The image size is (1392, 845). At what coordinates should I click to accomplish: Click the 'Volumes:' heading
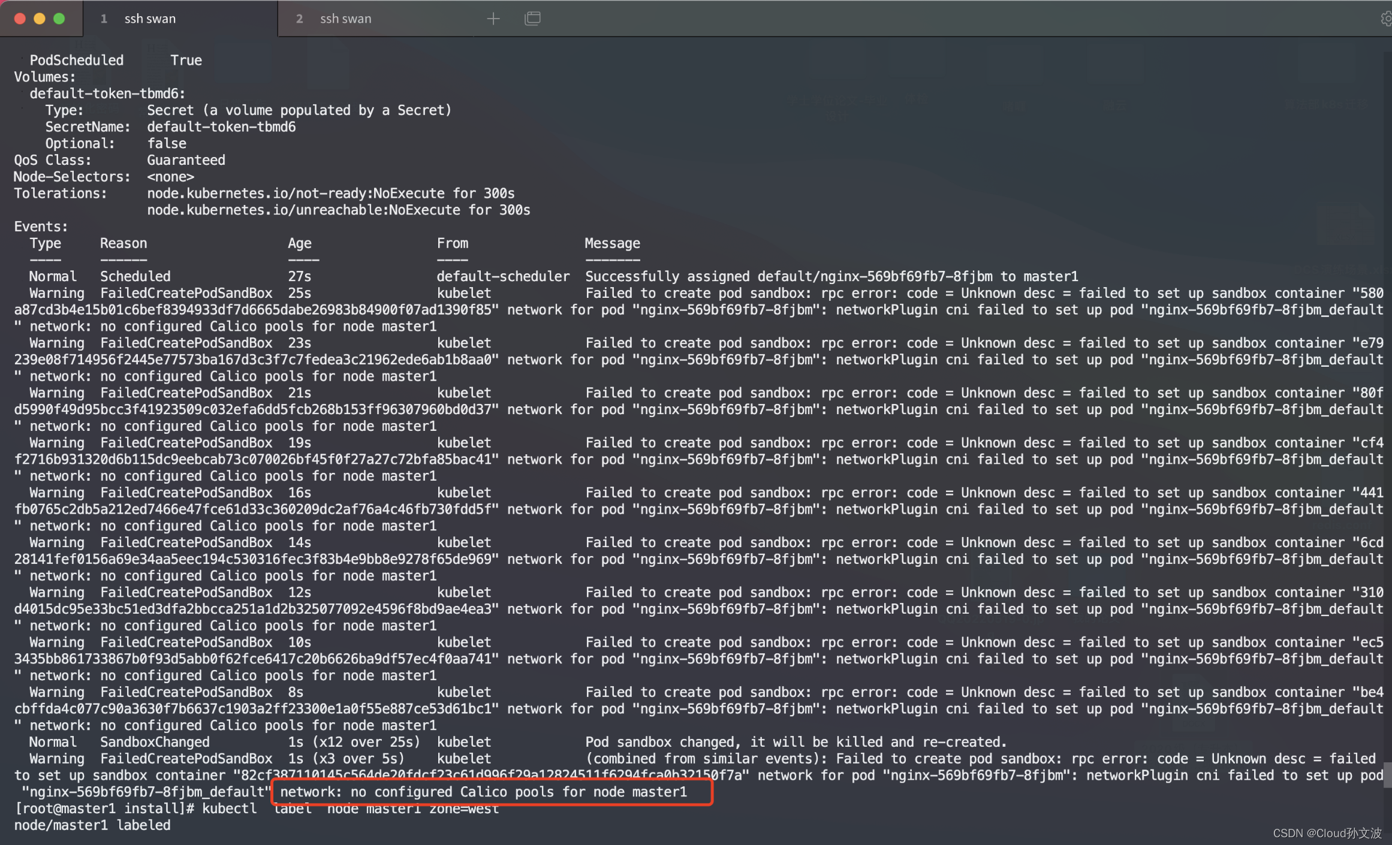(x=45, y=77)
